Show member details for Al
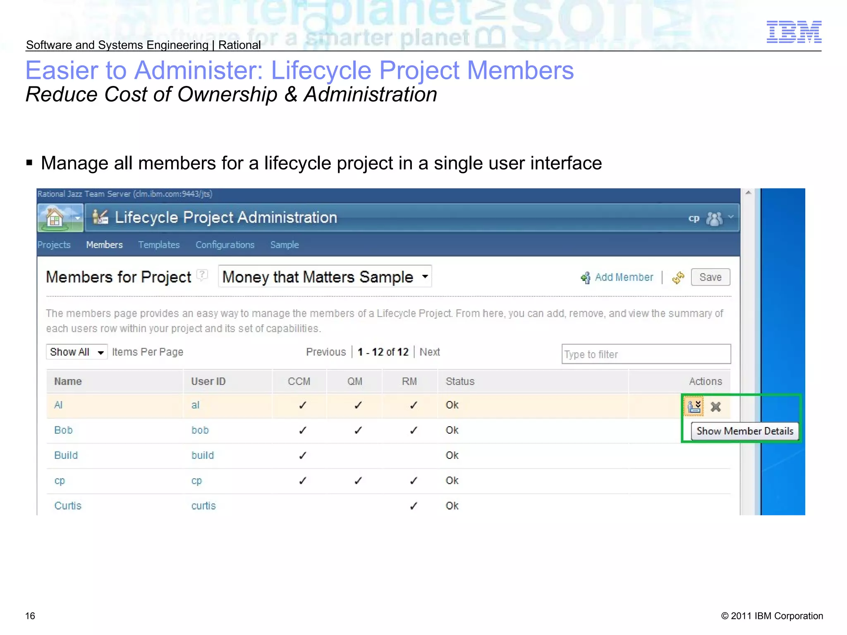847x635 pixels. pyautogui.click(x=694, y=406)
